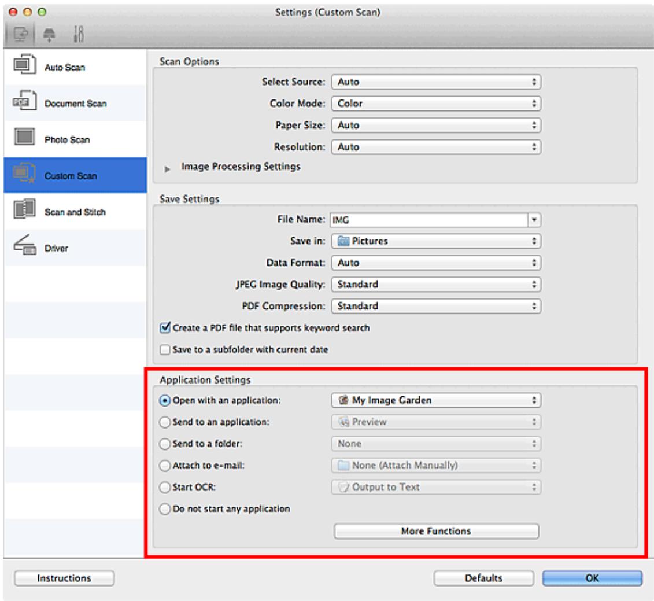Open the JPEG Image Quality dropdown
654x601 pixels.
point(436,284)
